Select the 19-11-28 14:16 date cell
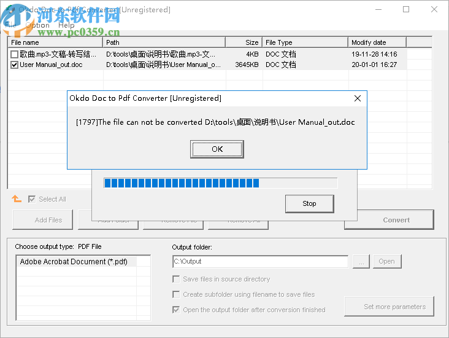 coord(374,54)
